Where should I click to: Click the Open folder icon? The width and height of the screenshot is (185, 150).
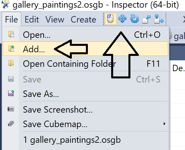(x=11, y=34)
